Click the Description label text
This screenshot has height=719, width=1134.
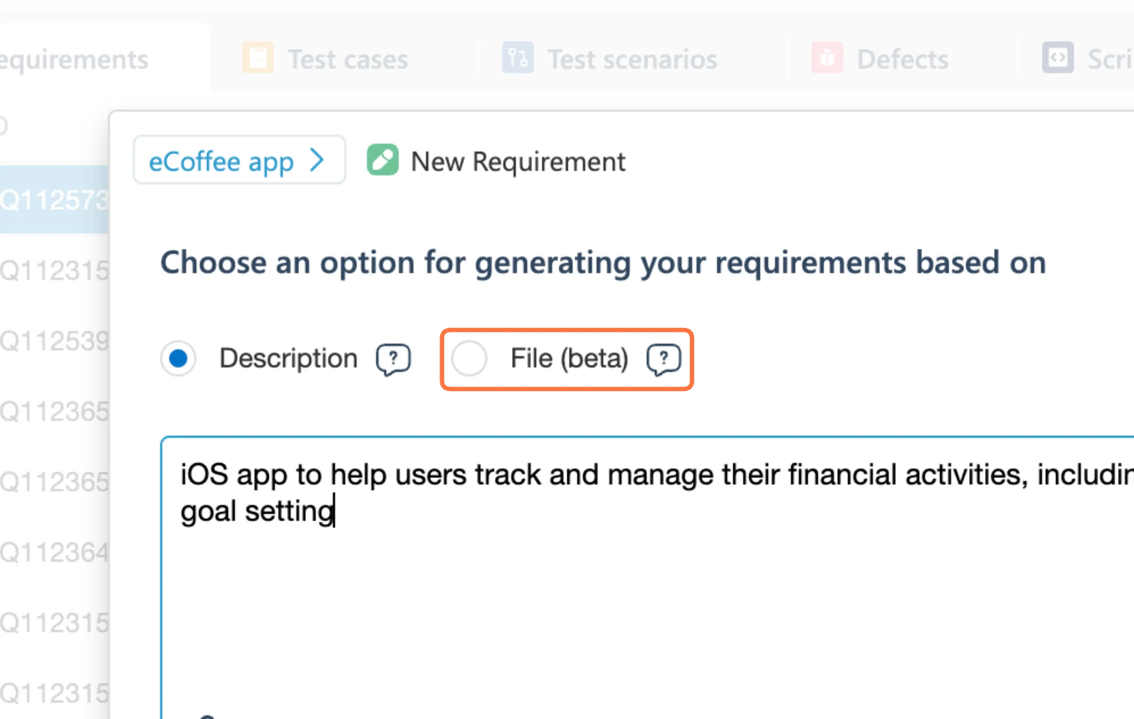288,359
